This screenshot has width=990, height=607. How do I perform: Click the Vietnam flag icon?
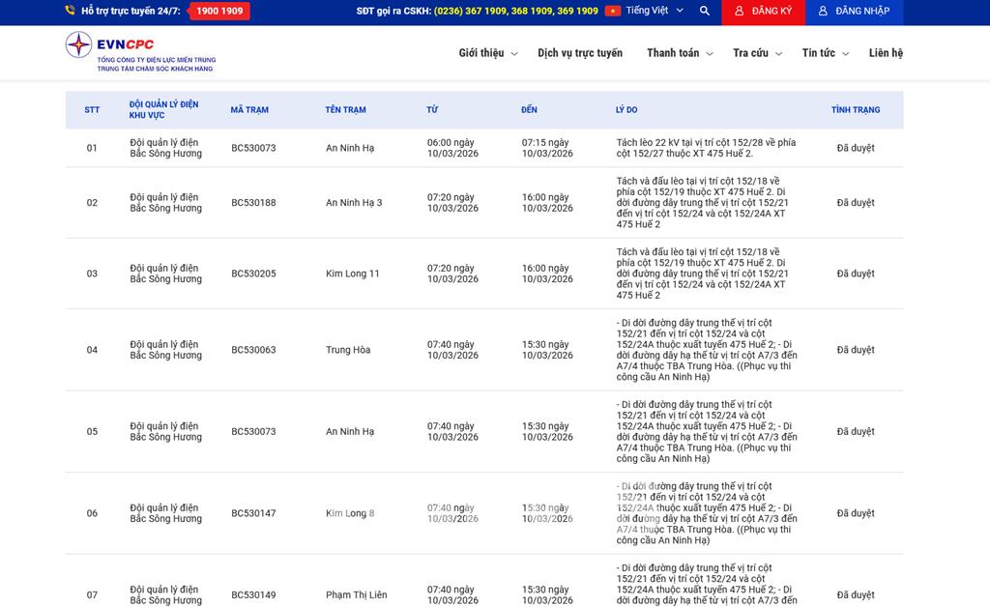(x=613, y=11)
